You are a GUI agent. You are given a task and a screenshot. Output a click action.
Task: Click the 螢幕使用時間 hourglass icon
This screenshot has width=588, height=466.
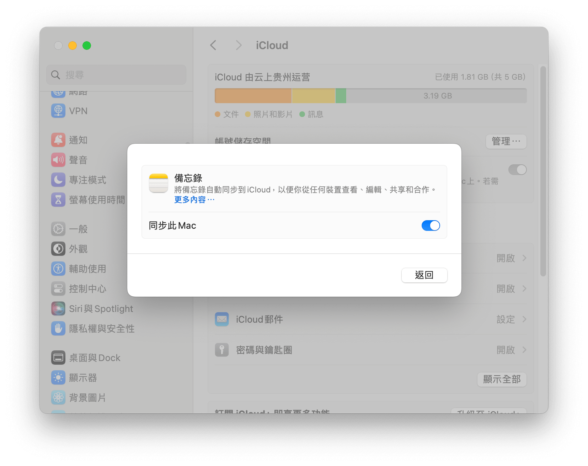tap(58, 200)
